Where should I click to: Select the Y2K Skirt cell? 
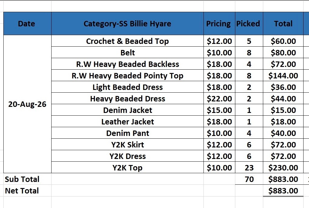(x=127, y=145)
